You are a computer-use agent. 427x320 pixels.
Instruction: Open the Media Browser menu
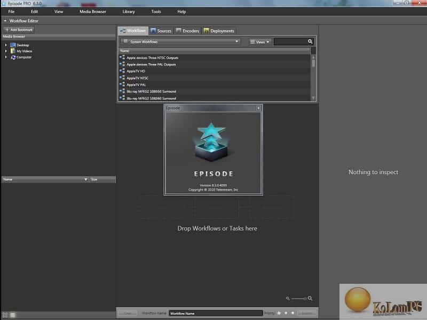tap(92, 12)
